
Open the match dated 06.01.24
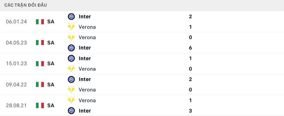pos(142,22)
